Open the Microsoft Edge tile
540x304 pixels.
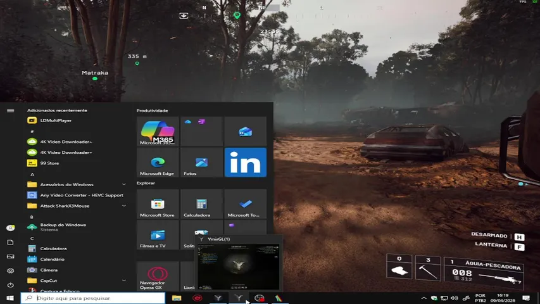tap(158, 162)
